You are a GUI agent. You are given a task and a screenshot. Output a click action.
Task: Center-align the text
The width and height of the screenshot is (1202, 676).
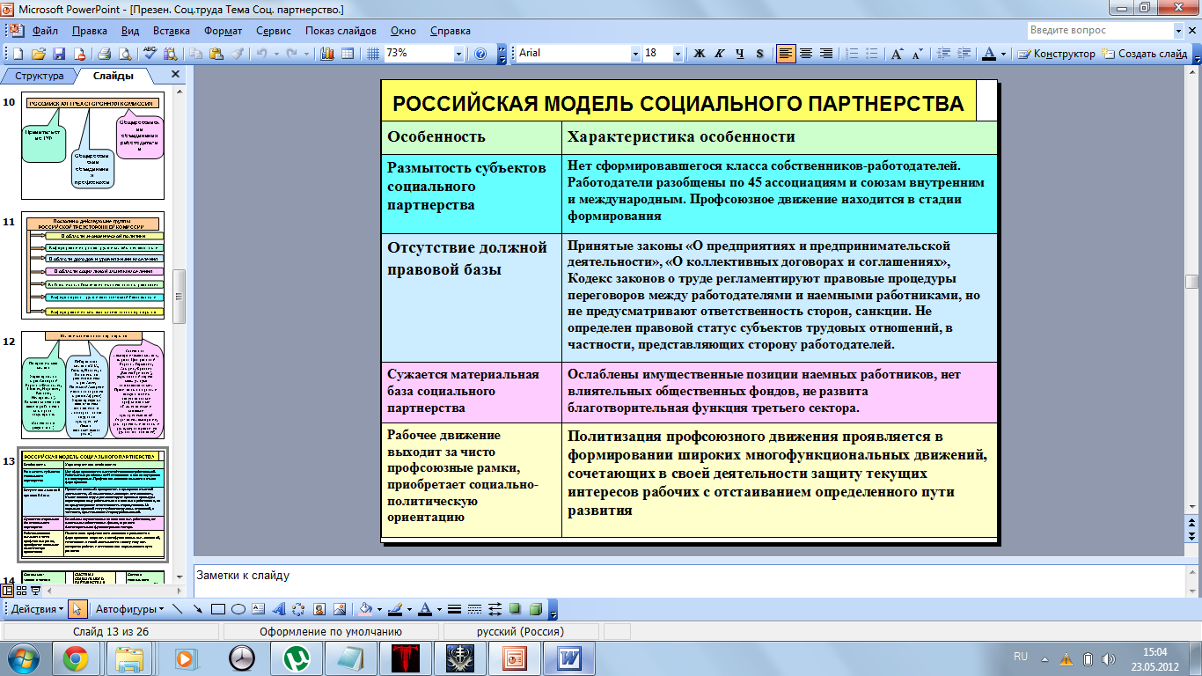click(x=805, y=54)
